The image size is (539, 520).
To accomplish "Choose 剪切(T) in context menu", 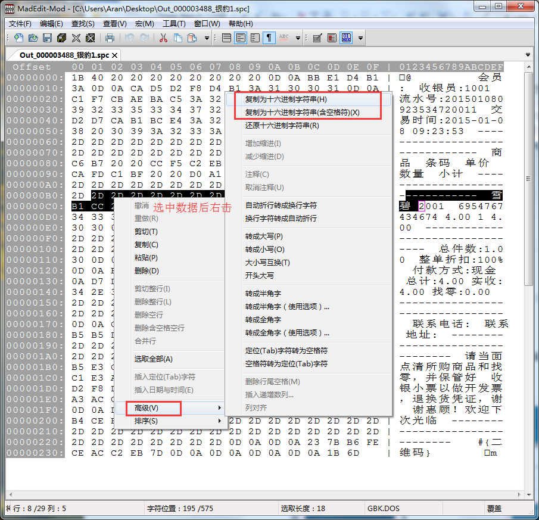I will click(x=170, y=231).
